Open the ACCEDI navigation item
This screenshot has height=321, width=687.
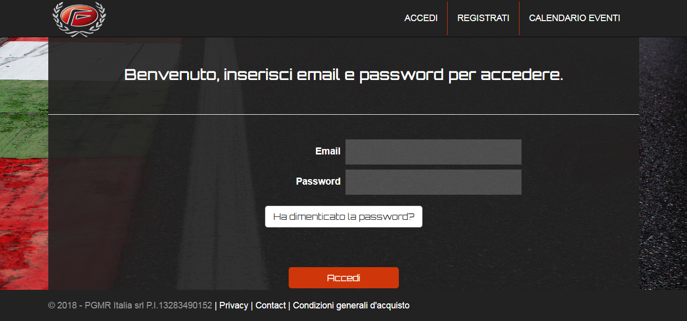tap(421, 18)
